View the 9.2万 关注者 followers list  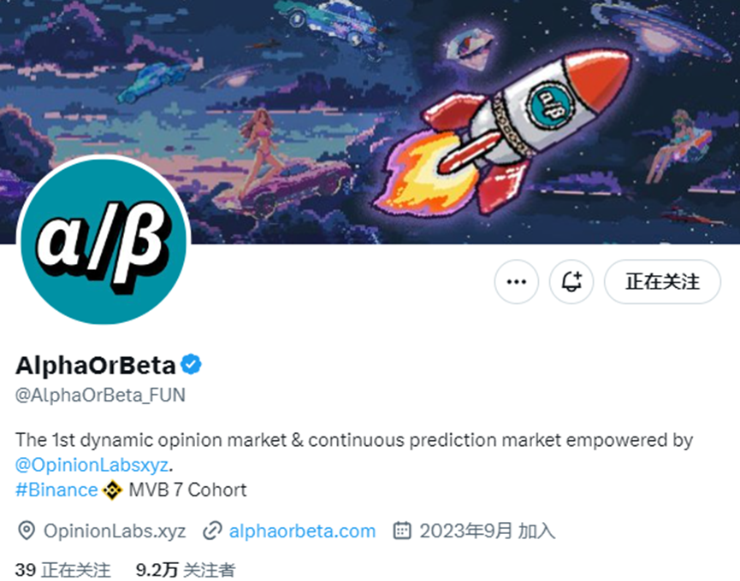(185, 570)
